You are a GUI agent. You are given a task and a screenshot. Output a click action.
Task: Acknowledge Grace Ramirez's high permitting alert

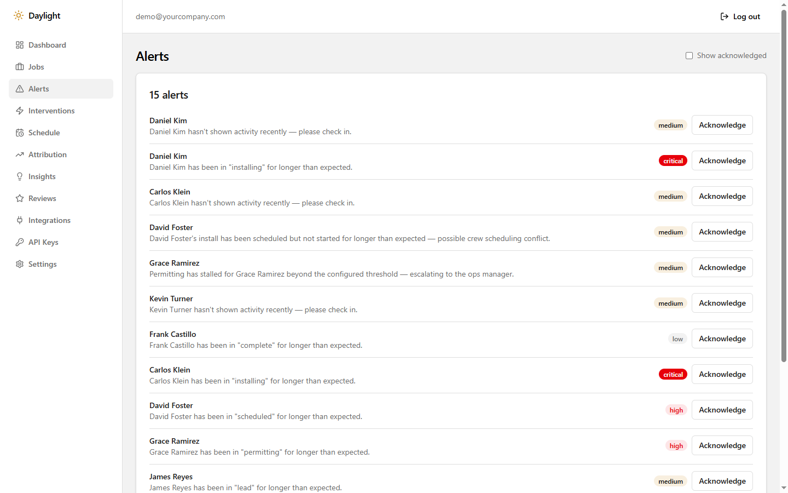point(722,445)
